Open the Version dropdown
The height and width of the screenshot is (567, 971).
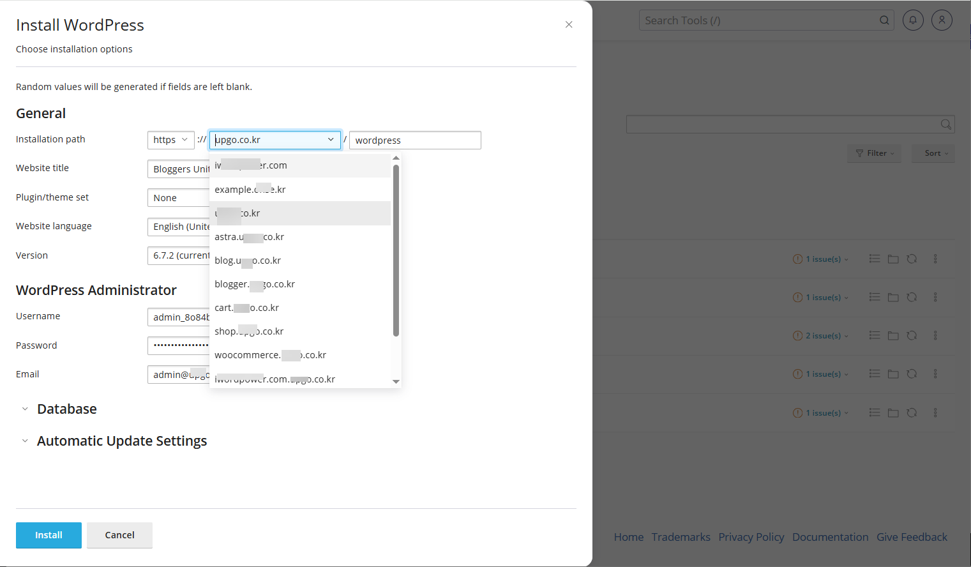click(x=179, y=255)
